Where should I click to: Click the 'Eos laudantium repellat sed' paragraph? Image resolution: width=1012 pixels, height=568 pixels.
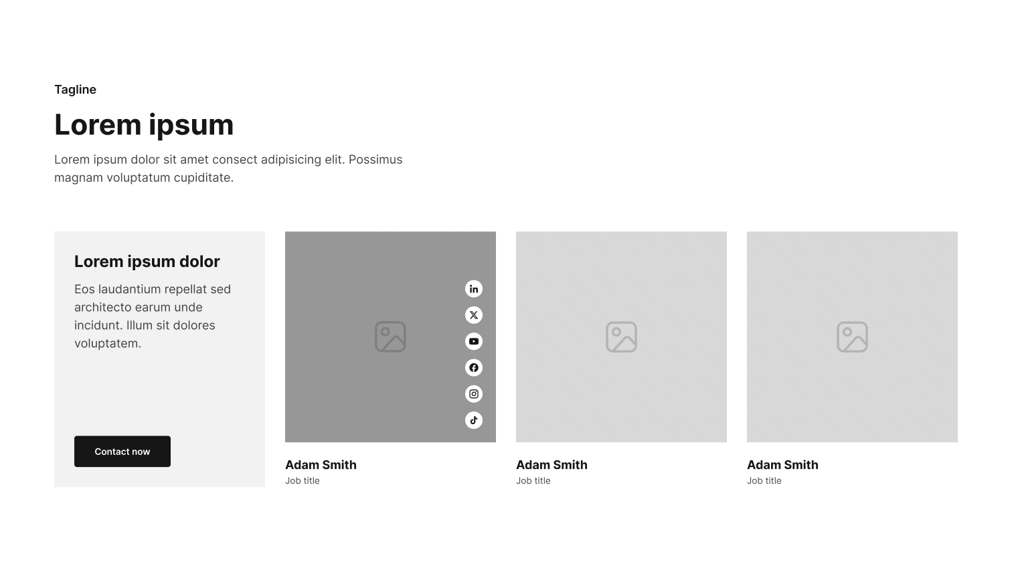tap(153, 316)
